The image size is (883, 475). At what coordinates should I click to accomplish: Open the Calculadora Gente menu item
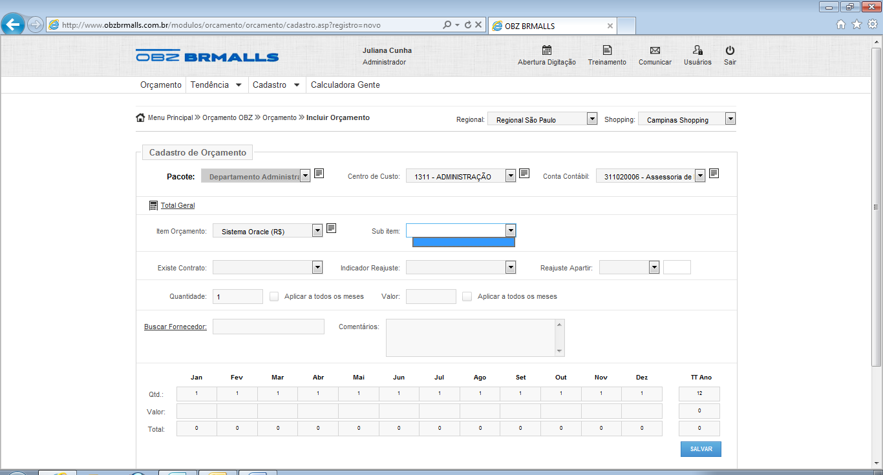(x=345, y=85)
